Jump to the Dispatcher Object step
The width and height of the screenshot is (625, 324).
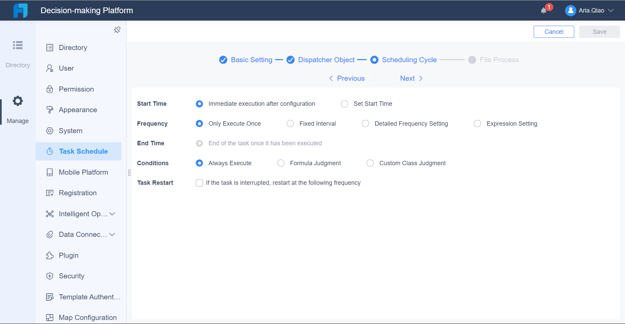pos(321,60)
